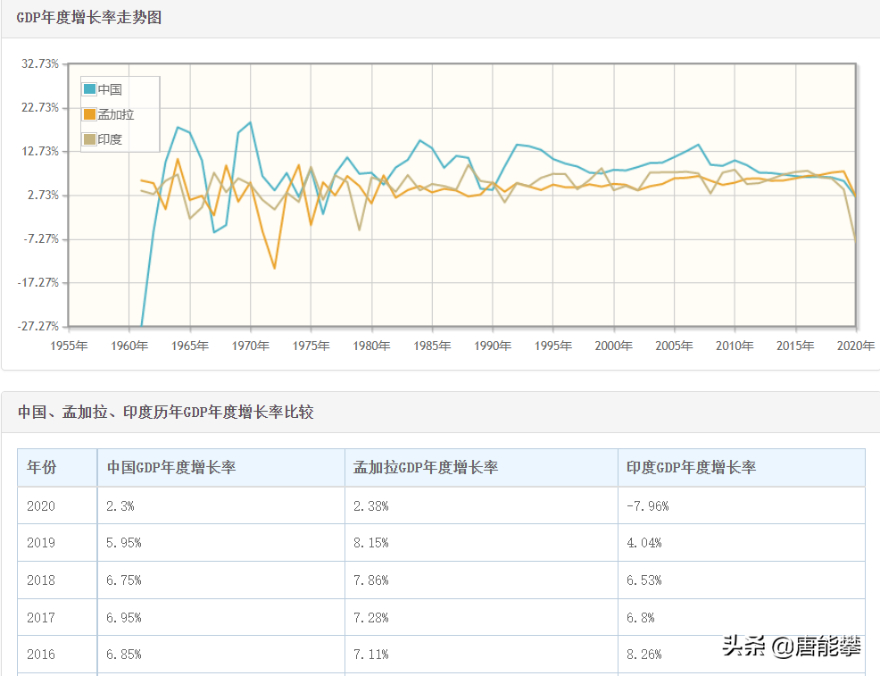Toggle the 印度 series legend label

click(110, 139)
